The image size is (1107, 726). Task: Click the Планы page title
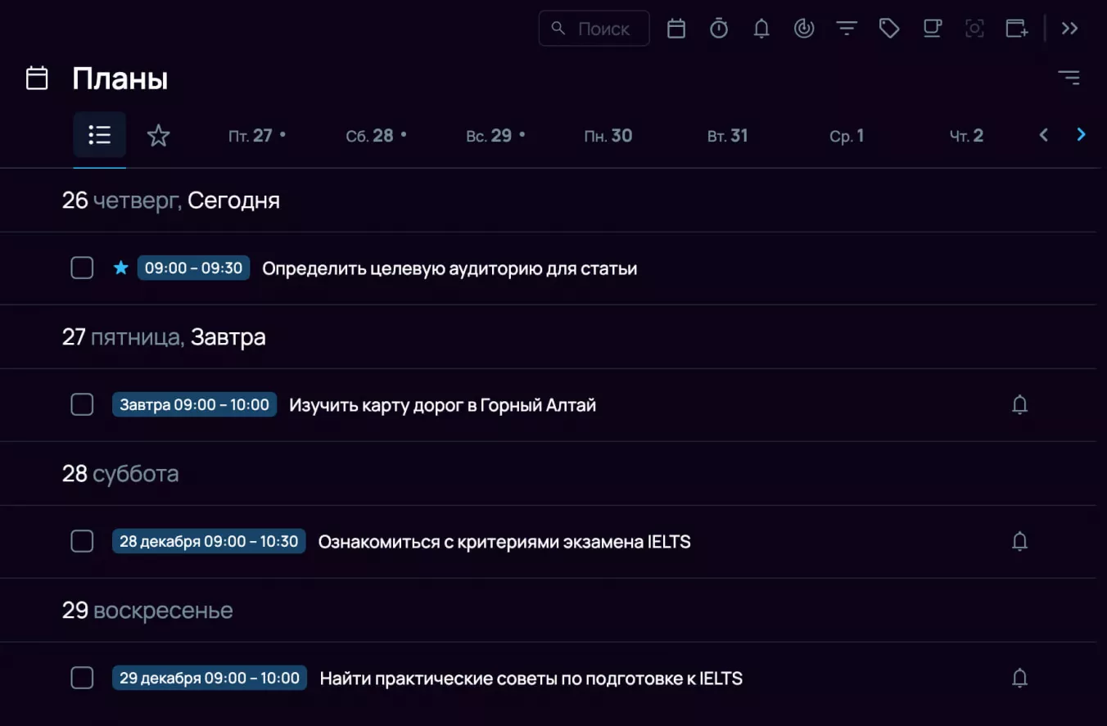(120, 79)
